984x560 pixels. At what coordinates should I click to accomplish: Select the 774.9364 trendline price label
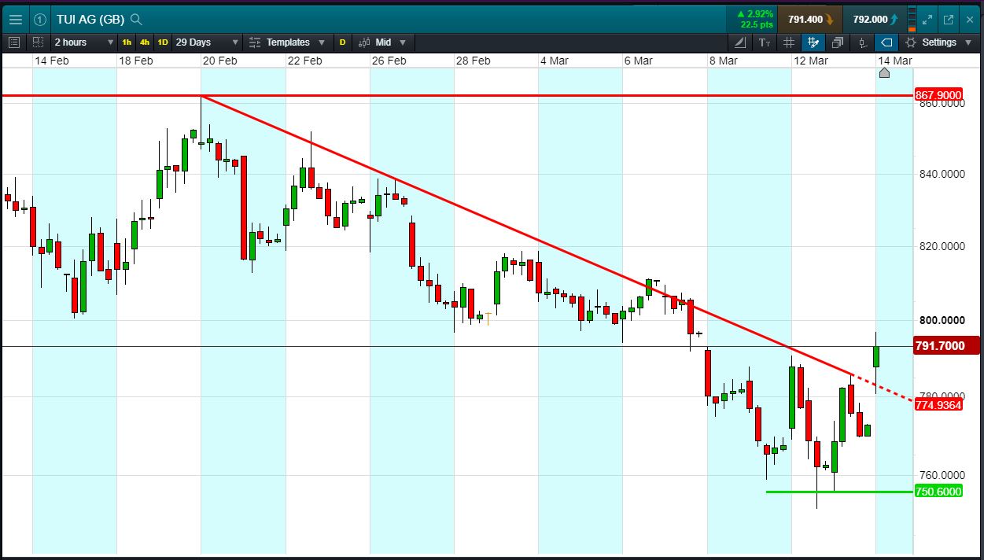938,405
